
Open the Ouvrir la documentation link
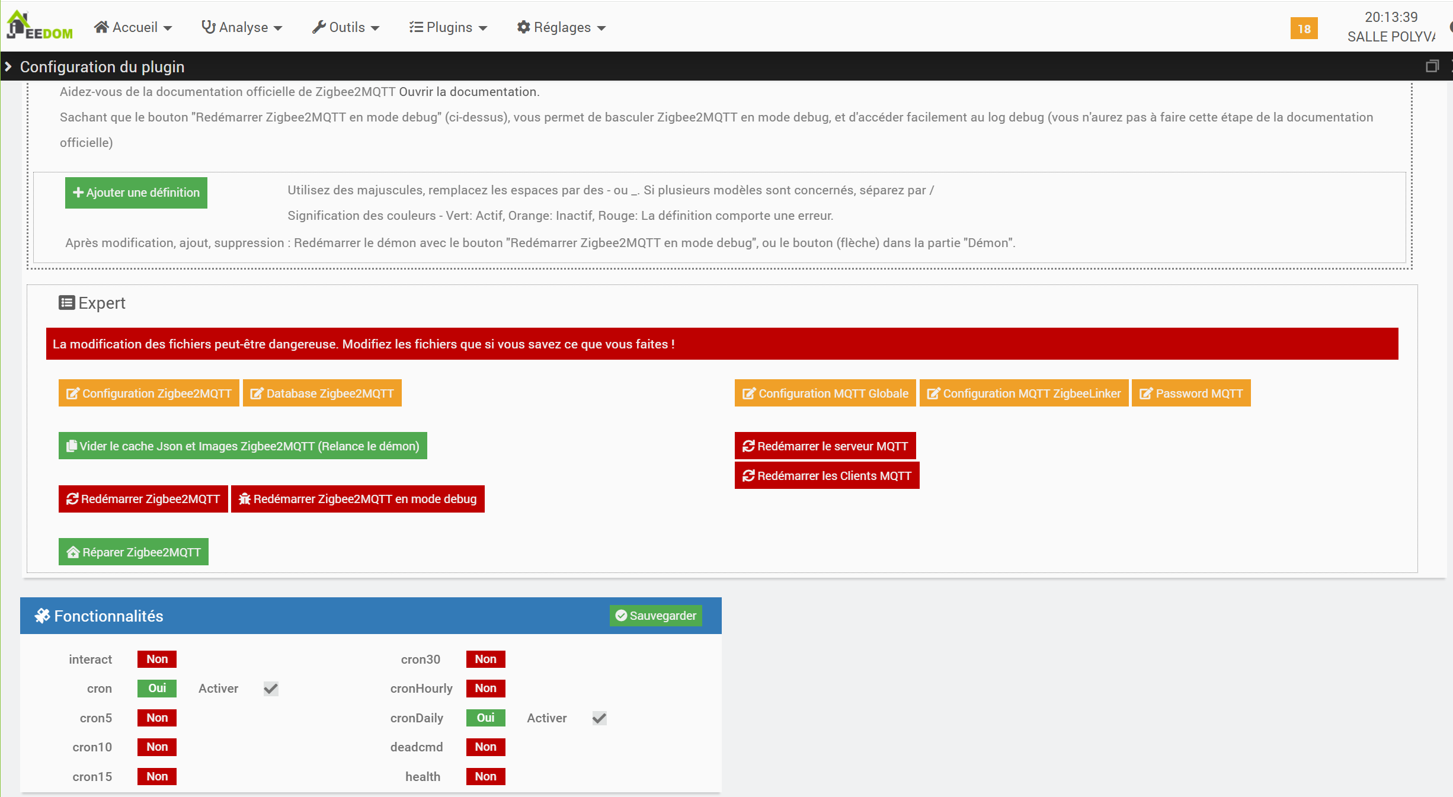468,92
